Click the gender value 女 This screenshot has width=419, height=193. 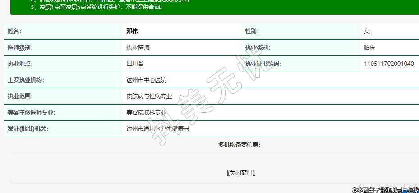click(x=367, y=31)
